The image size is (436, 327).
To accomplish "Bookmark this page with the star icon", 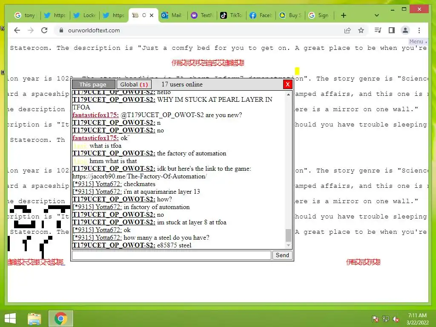I will point(361,30).
